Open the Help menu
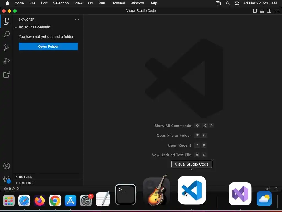The image size is (282, 212). point(153,3)
